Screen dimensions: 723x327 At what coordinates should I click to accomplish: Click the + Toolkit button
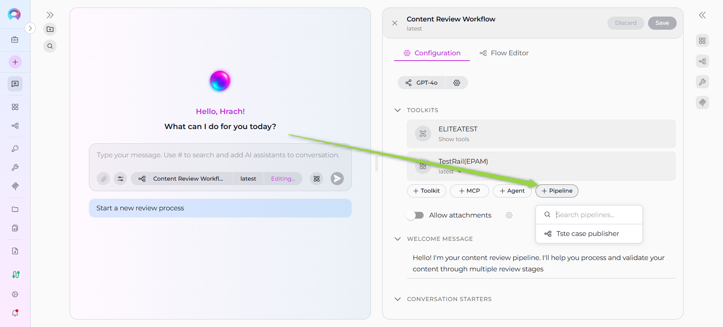pos(426,191)
